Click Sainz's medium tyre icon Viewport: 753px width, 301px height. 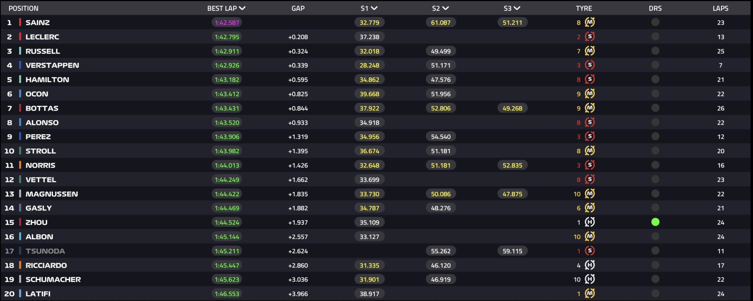(x=590, y=22)
